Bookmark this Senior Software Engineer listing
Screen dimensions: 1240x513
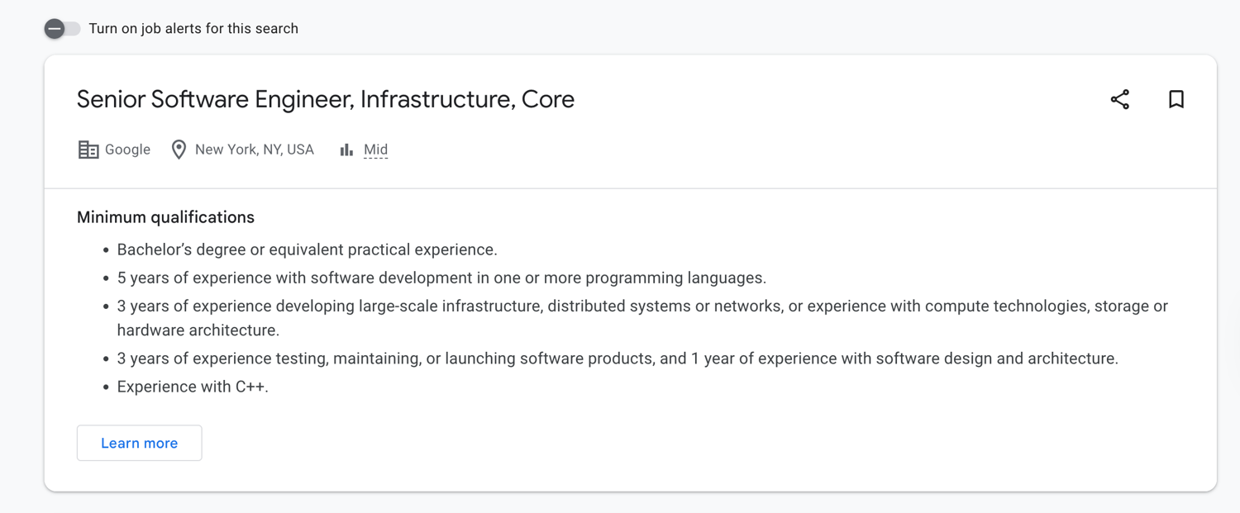click(1176, 98)
